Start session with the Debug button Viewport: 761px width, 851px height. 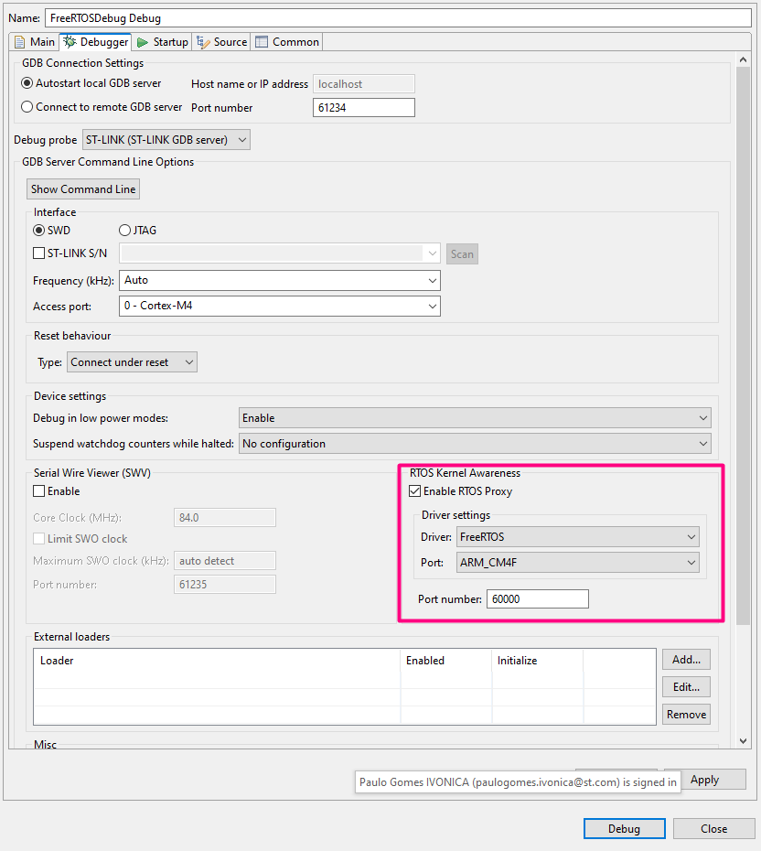[x=625, y=829]
